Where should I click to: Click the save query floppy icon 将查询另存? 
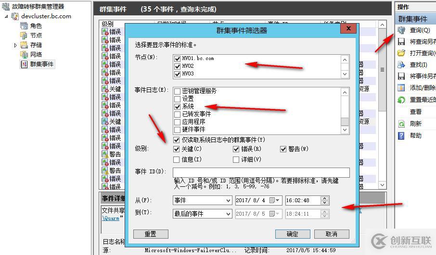point(401,42)
